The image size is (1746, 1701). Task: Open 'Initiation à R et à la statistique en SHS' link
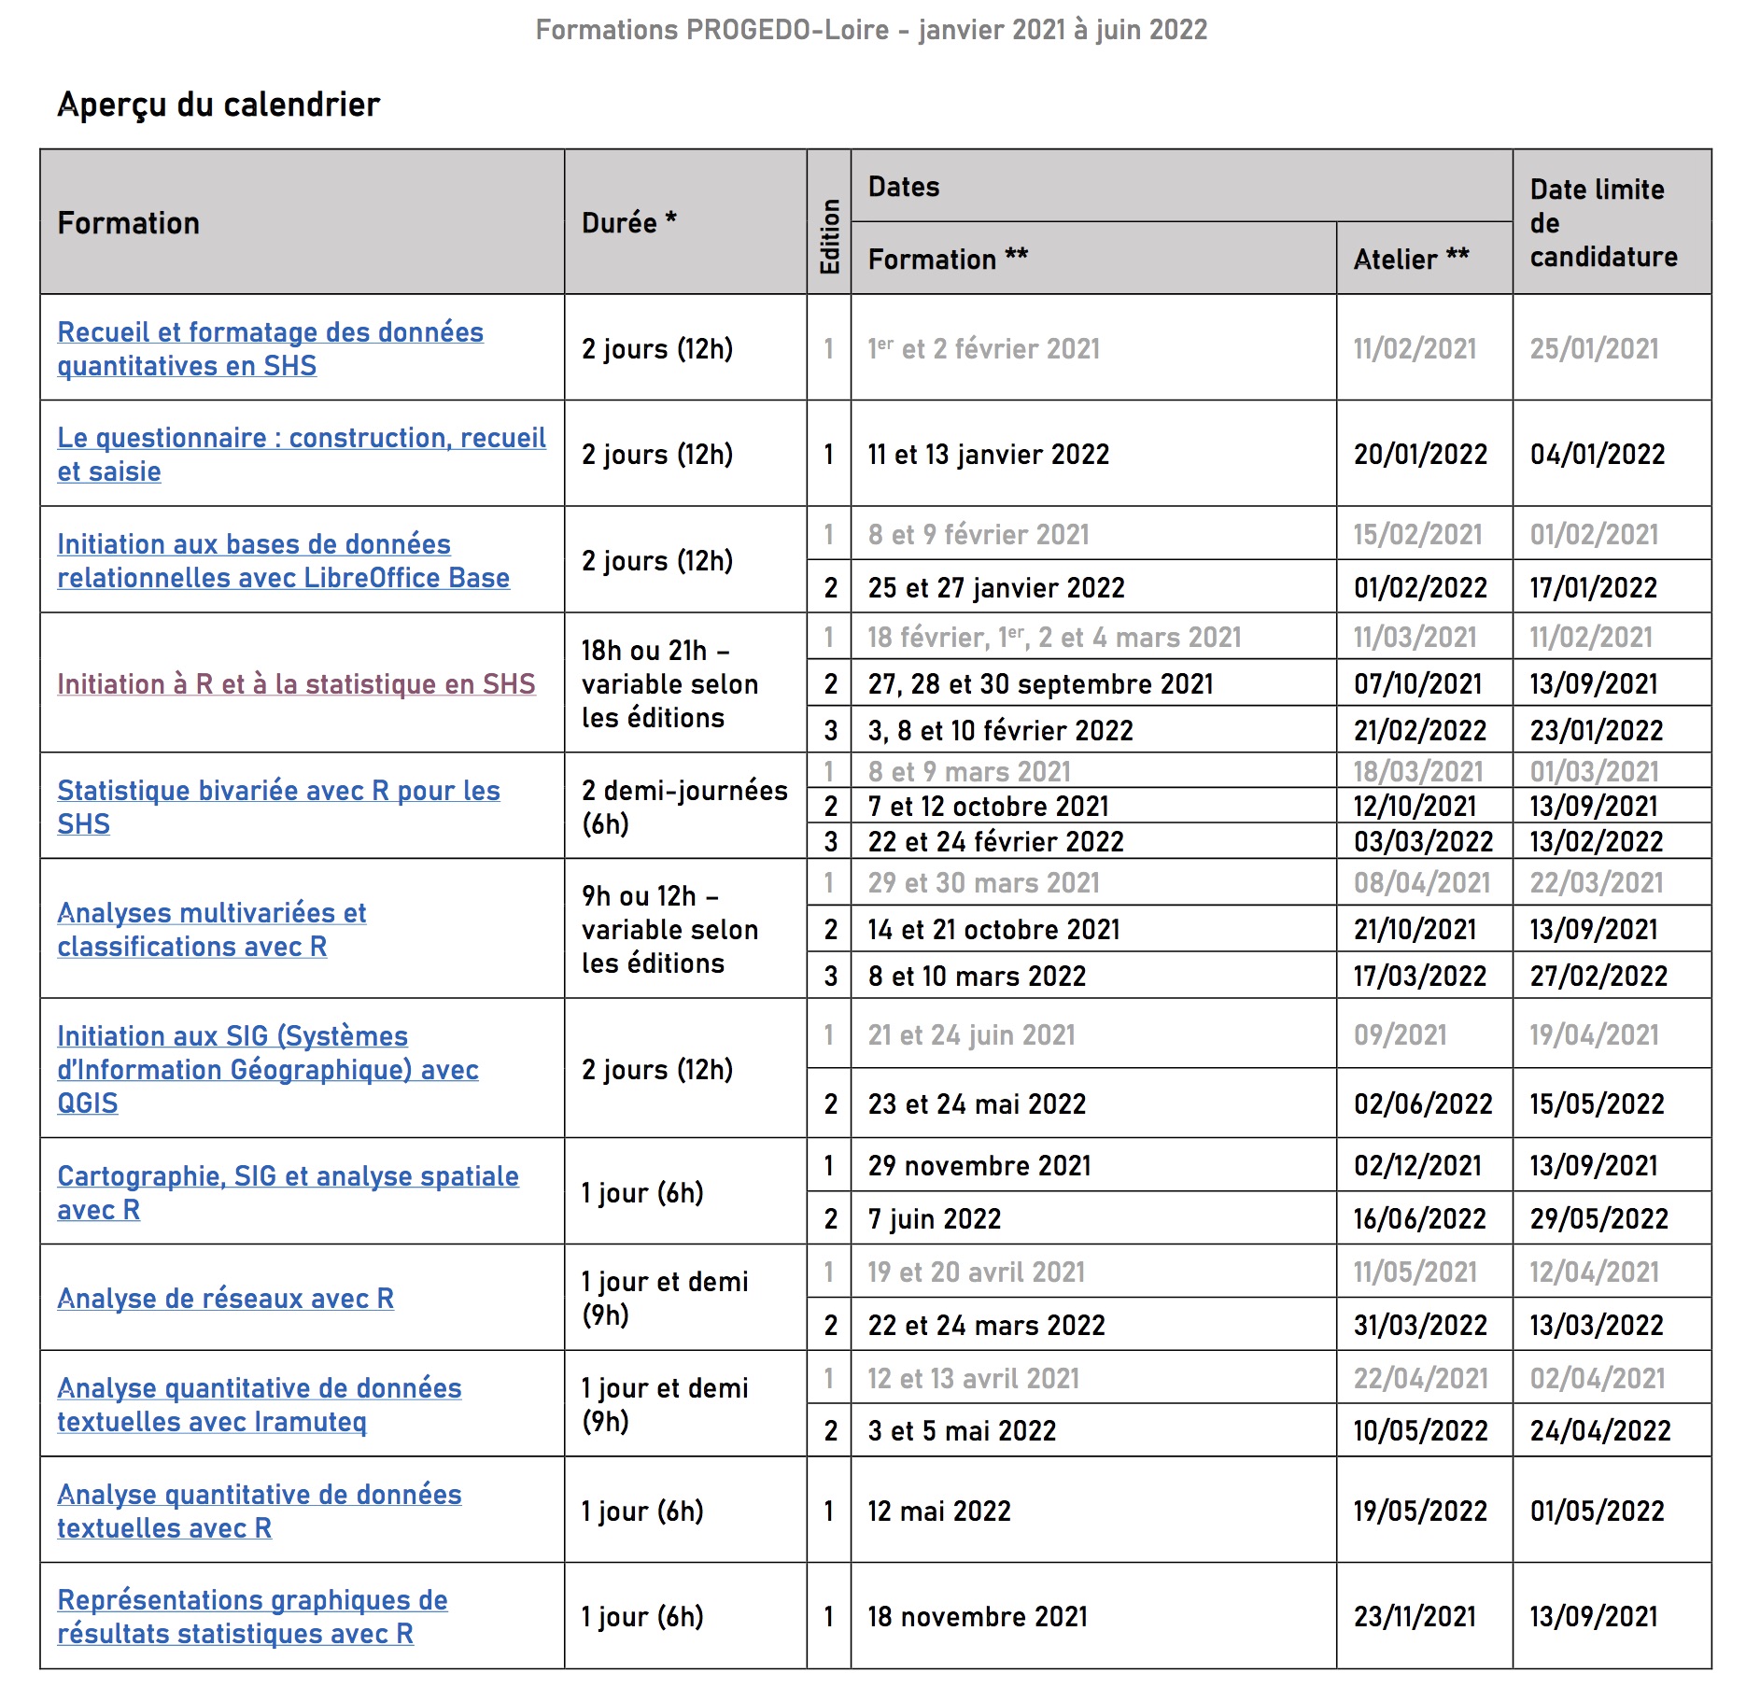pos(296,683)
